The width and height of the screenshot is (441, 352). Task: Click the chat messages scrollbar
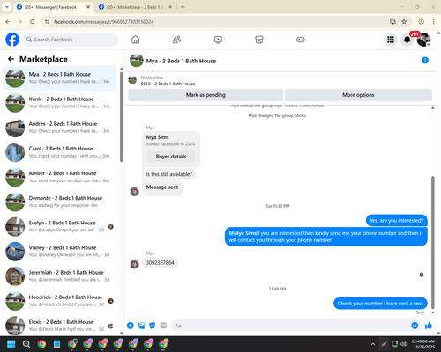[x=433, y=242]
